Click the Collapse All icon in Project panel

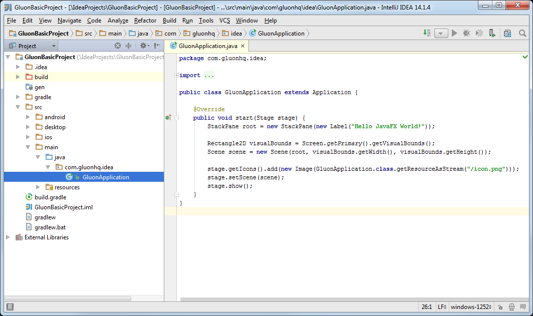(x=128, y=46)
